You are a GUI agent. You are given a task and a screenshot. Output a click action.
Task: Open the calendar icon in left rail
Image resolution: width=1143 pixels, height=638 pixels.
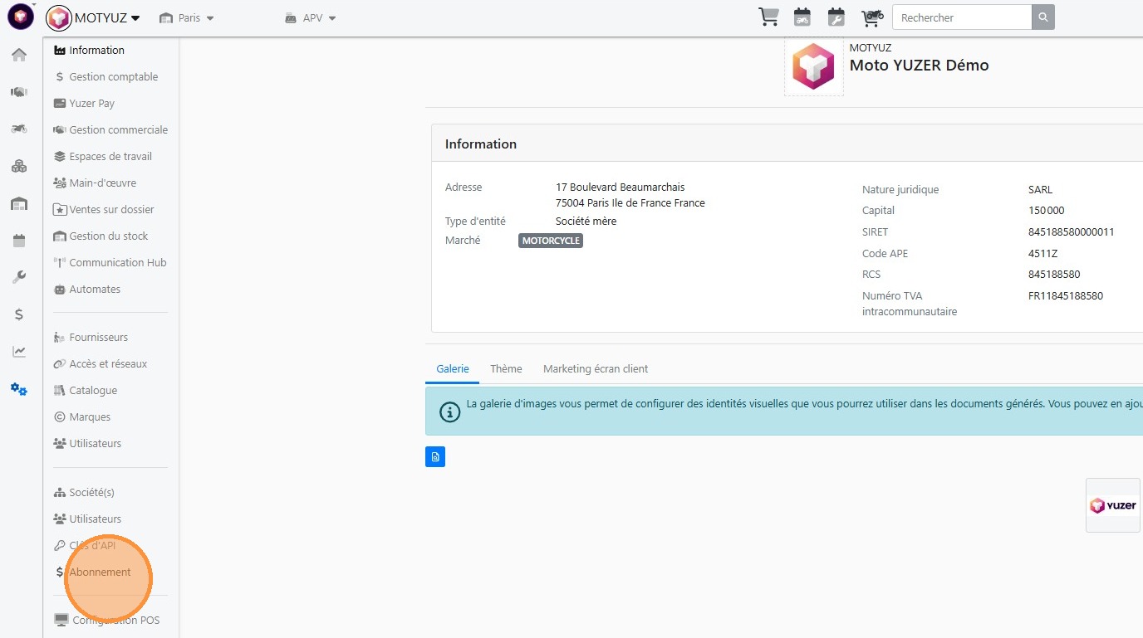click(x=19, y=241)
